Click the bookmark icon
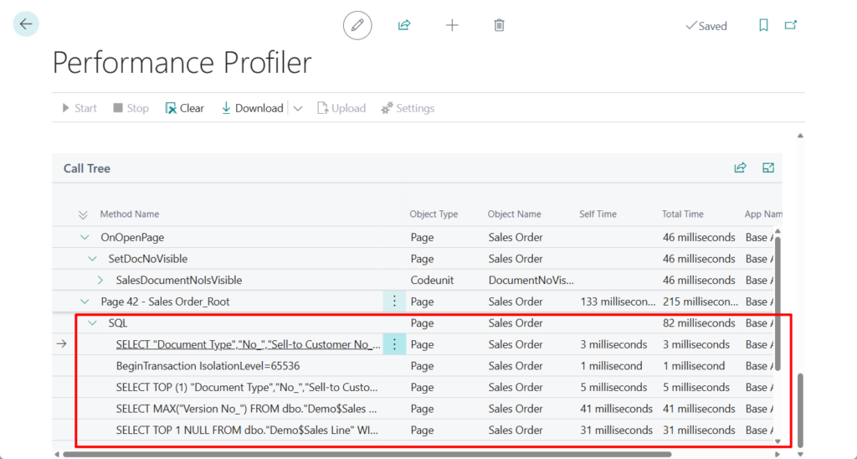The height and width of the screenshot is (459, 857). (763, 25)
